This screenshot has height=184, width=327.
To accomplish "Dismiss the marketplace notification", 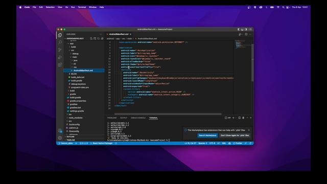I will (x=249, y=130).
